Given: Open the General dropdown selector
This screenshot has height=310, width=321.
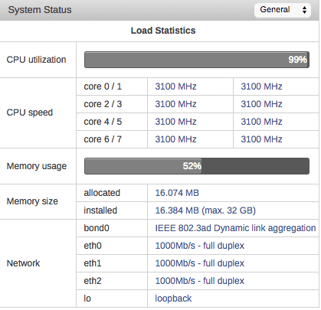Looking at the screenshot, I should 283,10.
